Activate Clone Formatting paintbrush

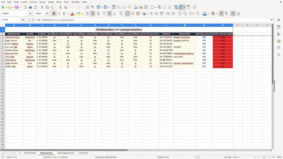(x=61, y=7)
